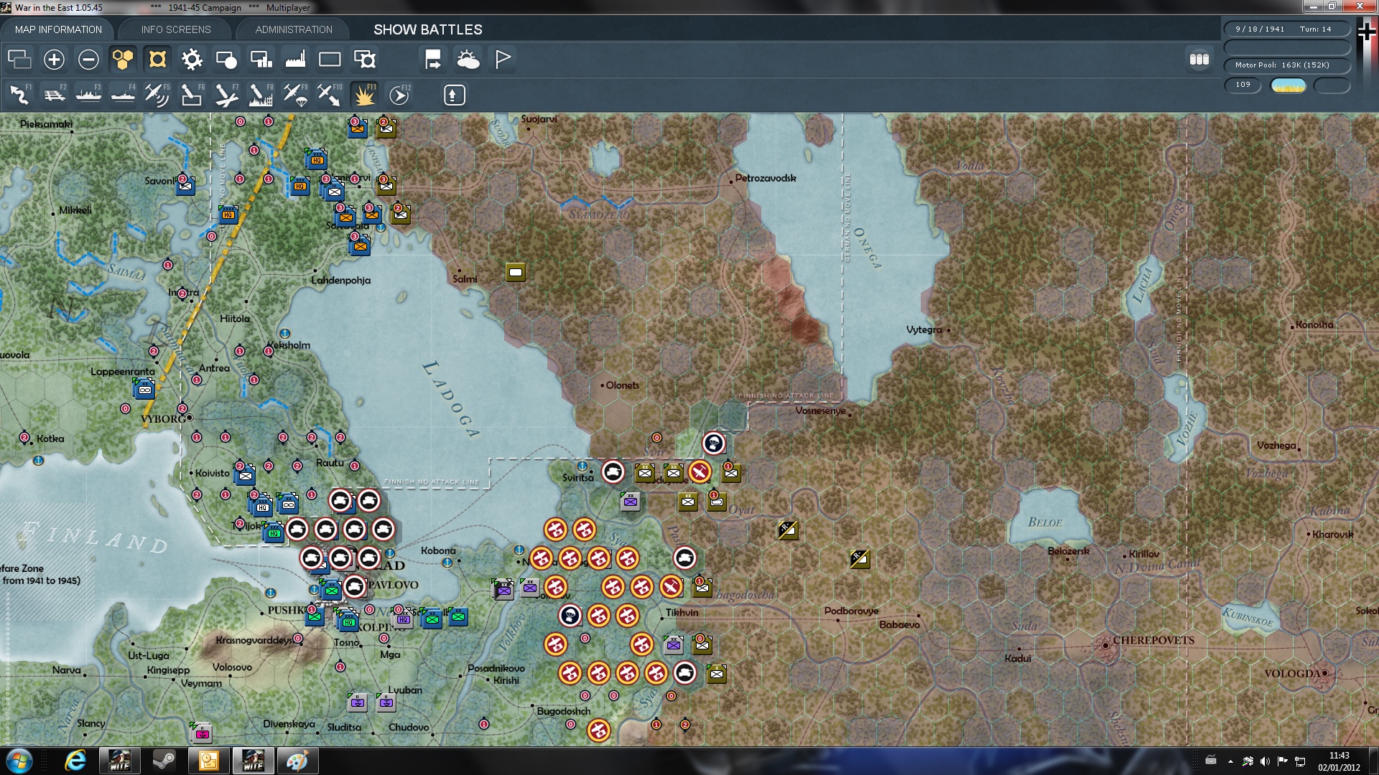Select F1 move mode
The height and width of the screenshot is (775, 1379).
point(19,95)
